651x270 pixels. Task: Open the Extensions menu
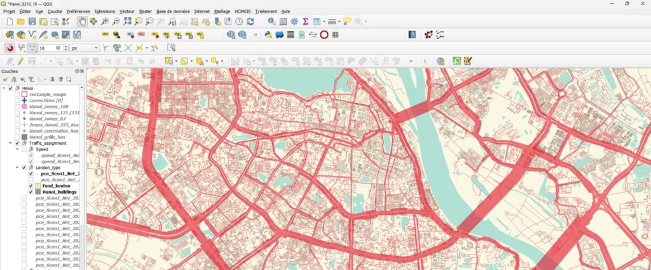(x=105, y=11)
